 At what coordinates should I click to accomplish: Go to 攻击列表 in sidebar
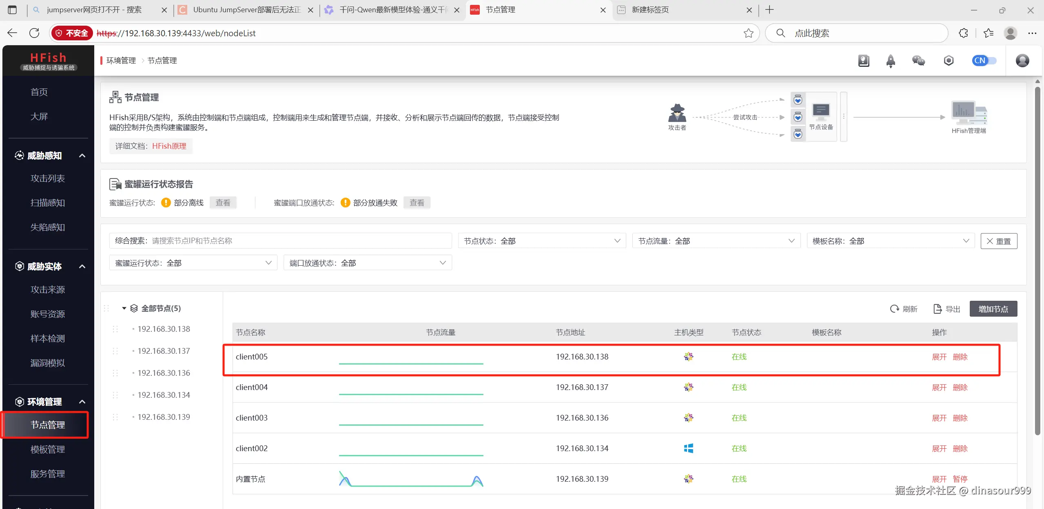[x=48, y=178]
